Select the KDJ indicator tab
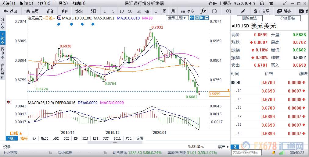This screenshot has height=157, width=309. 85,138
